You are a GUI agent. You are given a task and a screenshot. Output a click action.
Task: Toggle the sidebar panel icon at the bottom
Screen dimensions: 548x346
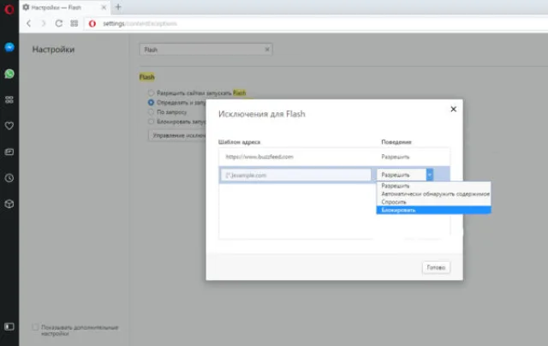[x=9, y=326]
